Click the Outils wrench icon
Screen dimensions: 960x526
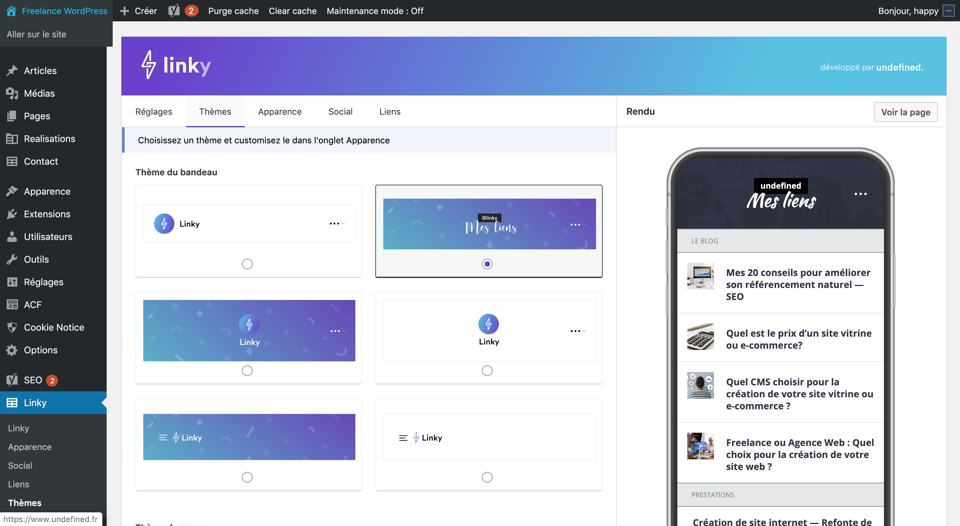point(12,259)
